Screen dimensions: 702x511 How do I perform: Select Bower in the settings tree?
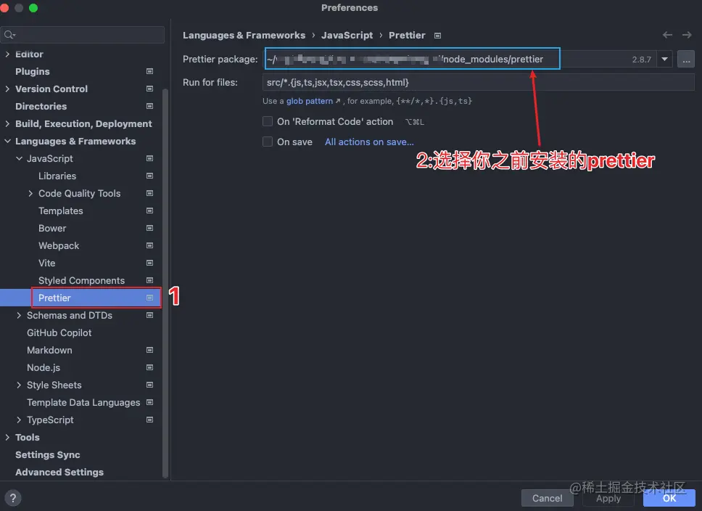pos(52,228)
